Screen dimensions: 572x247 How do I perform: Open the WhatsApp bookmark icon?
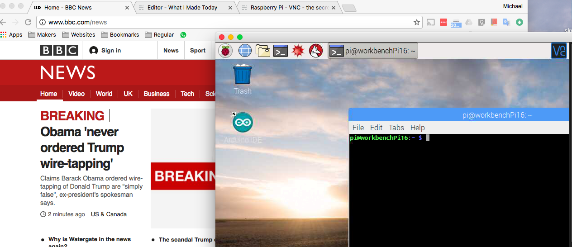click(183, 34)
